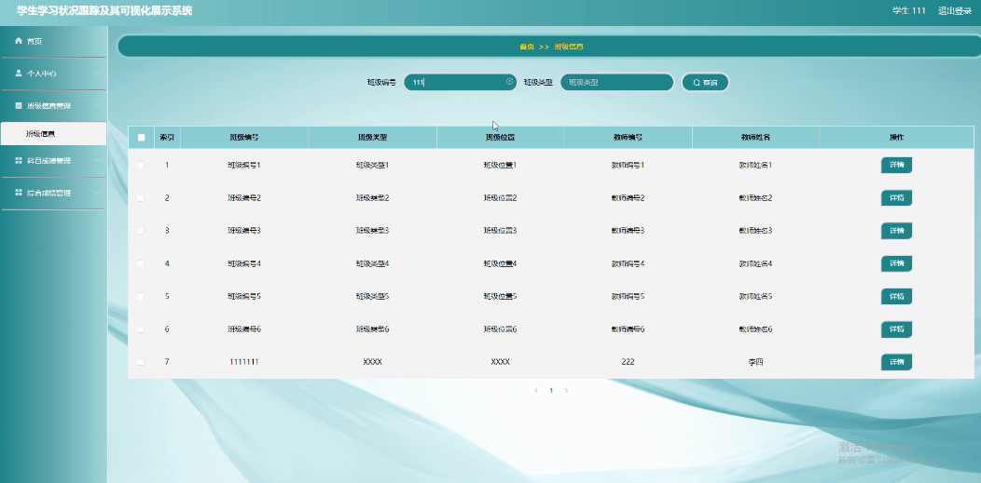Screen dimensions: 981x483
Task: Check the checkbox for row 班级编号5
Action: click(x=140, y=296)
